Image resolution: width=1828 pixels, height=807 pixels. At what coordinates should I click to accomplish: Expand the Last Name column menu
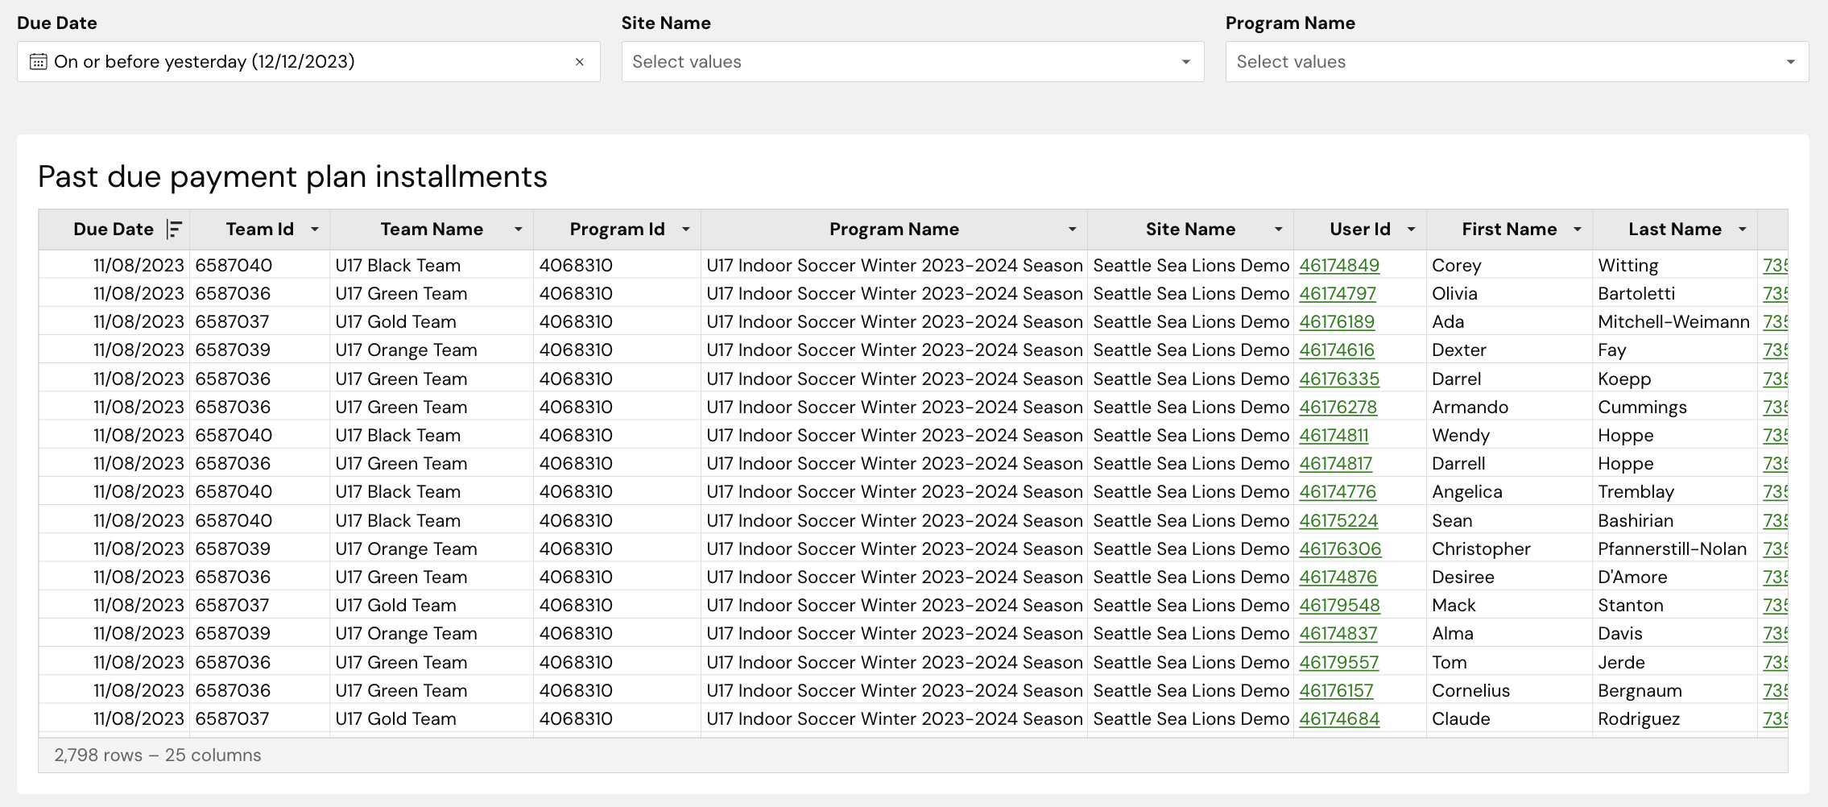pyautogui.click(x=1743, y=230)
